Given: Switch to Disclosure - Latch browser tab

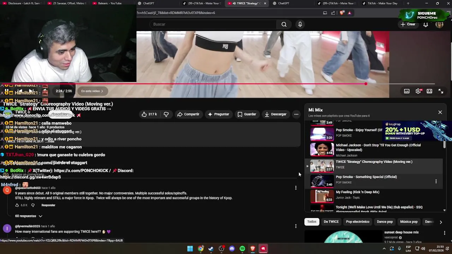Looking at the screenshot, I should pyautogui.click(x=22, y=3).
